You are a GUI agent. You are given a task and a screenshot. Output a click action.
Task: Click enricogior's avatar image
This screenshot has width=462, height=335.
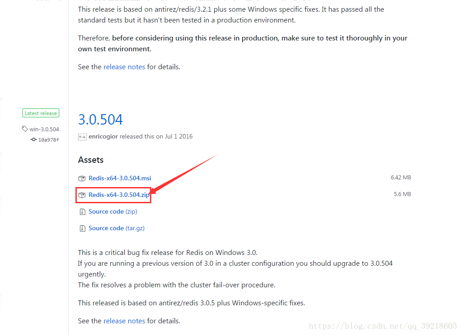(82, 137)
